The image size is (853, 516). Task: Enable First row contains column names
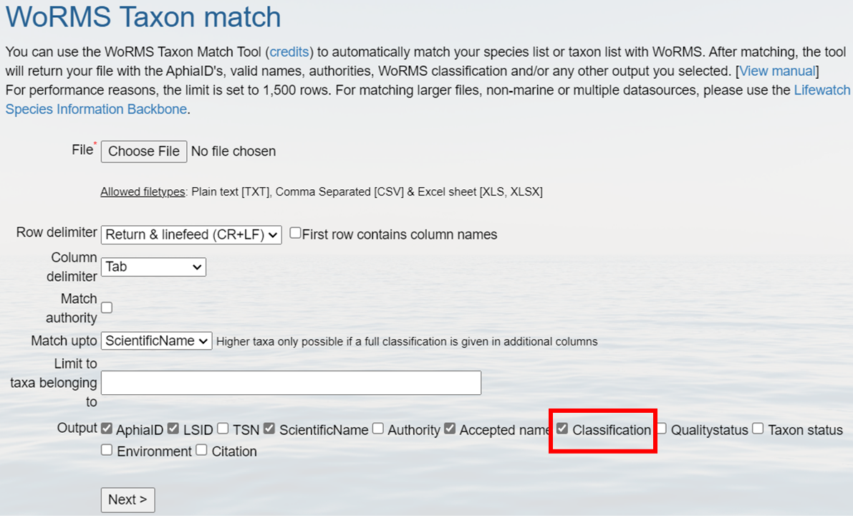(x=295, y=233)
